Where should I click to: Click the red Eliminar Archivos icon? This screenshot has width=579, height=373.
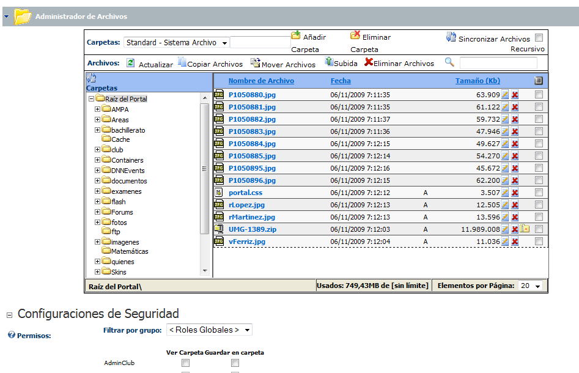[x=369, y=62]
